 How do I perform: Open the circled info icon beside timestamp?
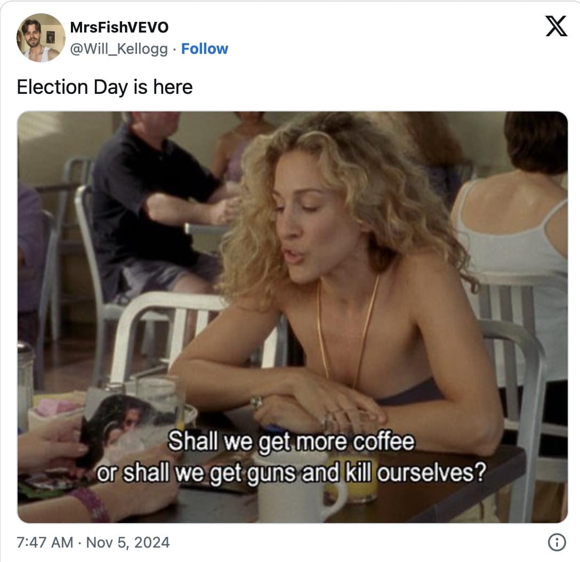coord(557,542)
